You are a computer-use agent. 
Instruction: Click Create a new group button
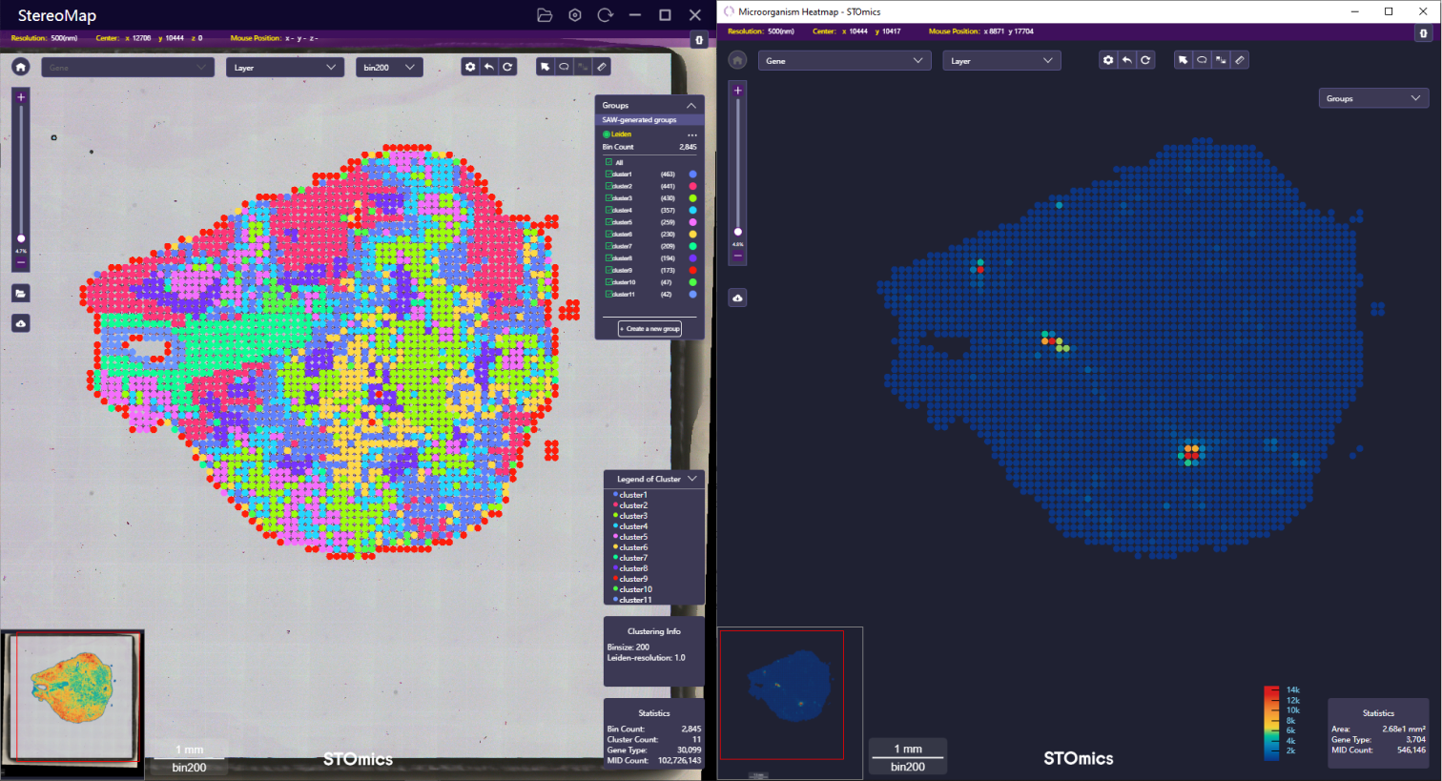click(649, 329)
